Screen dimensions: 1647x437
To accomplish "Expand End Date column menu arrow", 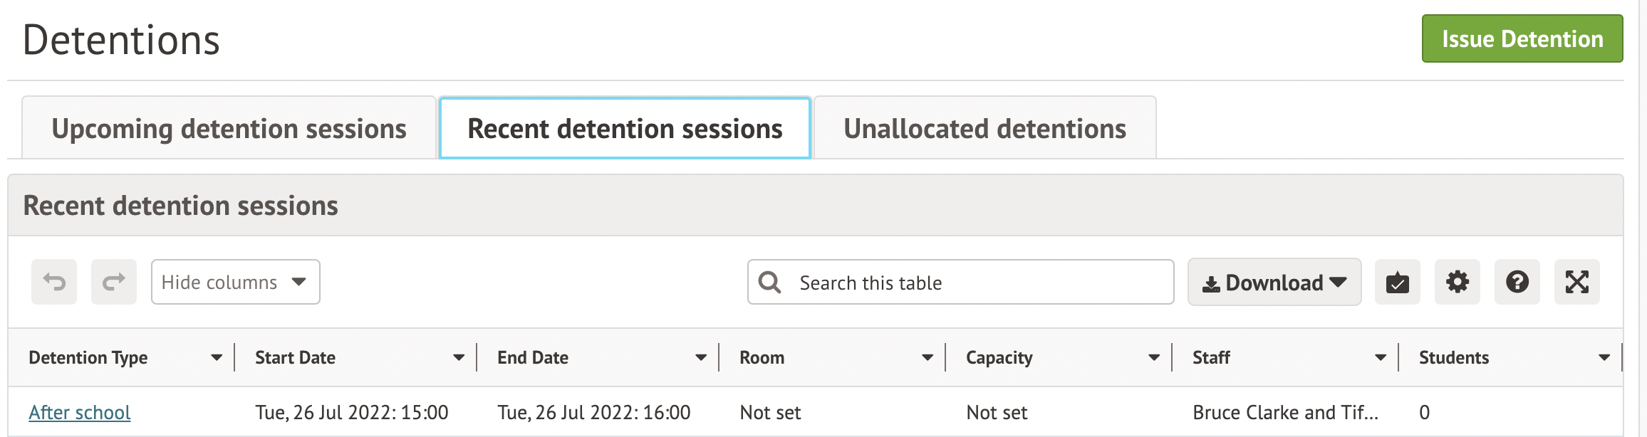I will [701, 358].
